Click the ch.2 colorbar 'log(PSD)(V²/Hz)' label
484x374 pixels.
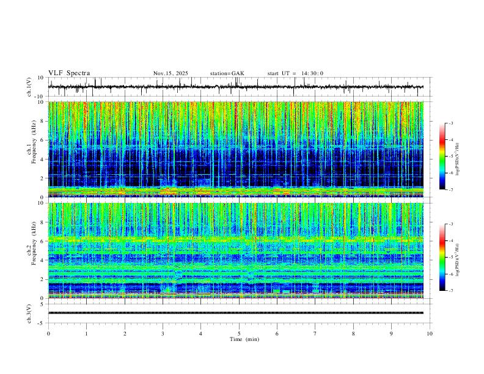click(x=457, y=260)
